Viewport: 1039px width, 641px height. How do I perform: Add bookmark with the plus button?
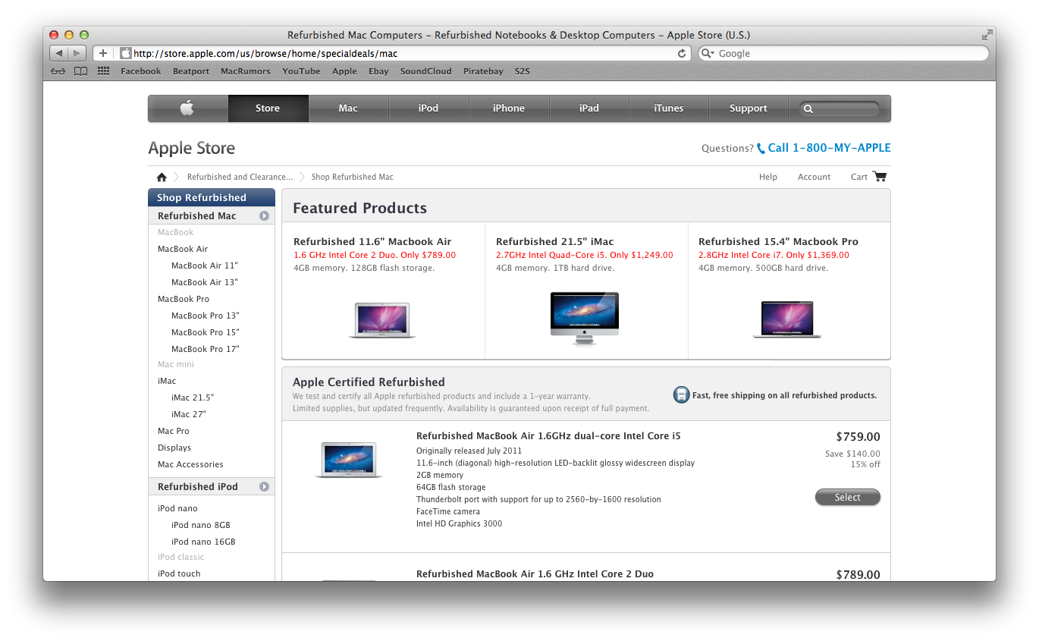coord(103,53)
